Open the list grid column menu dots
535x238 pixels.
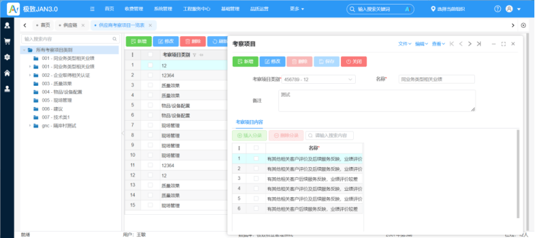132,55
